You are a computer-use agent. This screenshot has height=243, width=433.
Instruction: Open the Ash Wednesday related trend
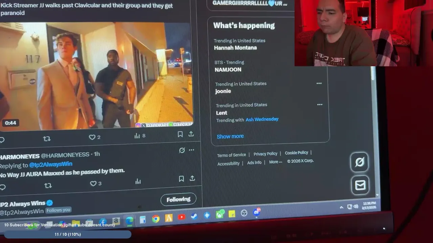click(262, 119)
